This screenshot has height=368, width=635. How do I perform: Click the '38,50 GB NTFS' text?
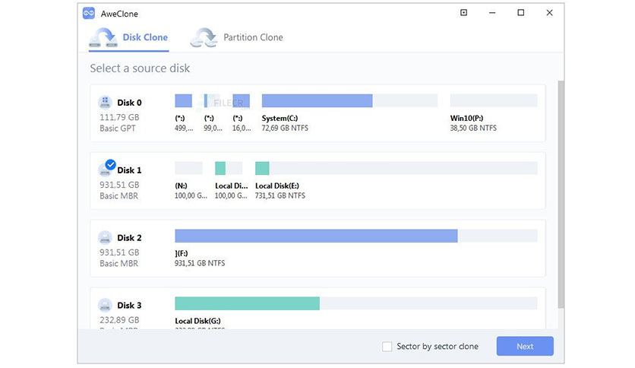point(473,128)
